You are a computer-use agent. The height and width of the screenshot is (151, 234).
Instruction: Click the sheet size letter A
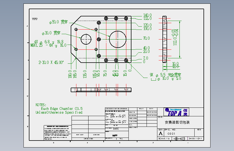(x=161, y=134)
